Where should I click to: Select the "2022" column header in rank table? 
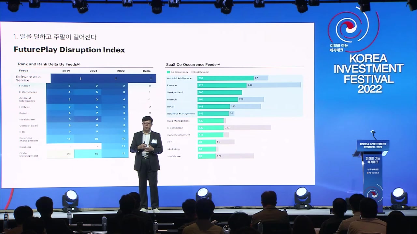click(x=121, y=71)
